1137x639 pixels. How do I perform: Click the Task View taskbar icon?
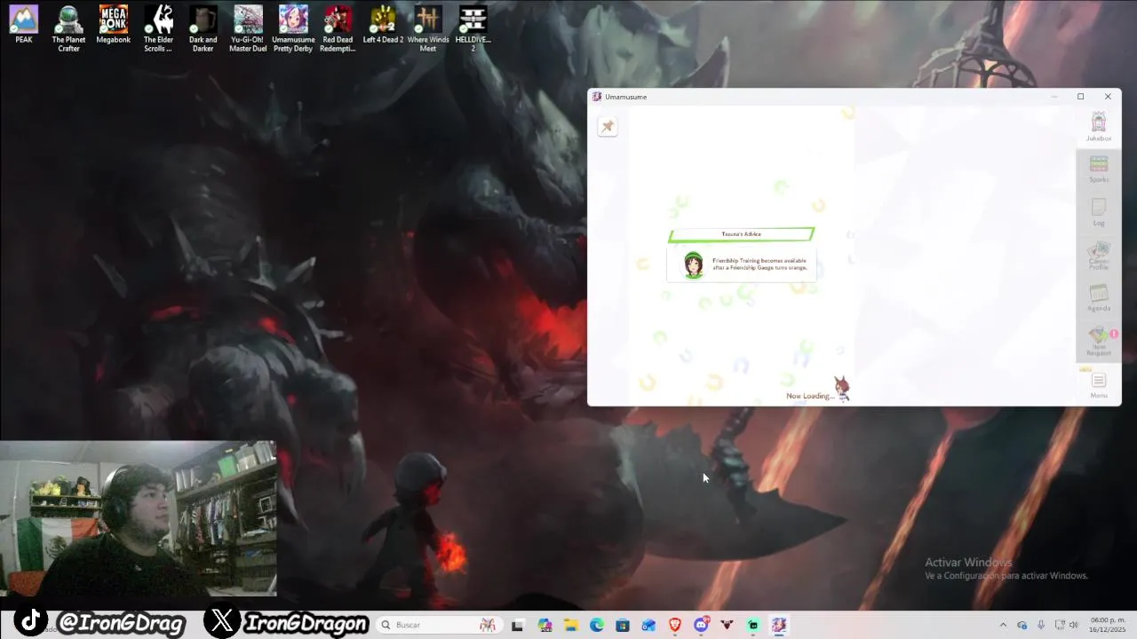(x=518, y=625)
